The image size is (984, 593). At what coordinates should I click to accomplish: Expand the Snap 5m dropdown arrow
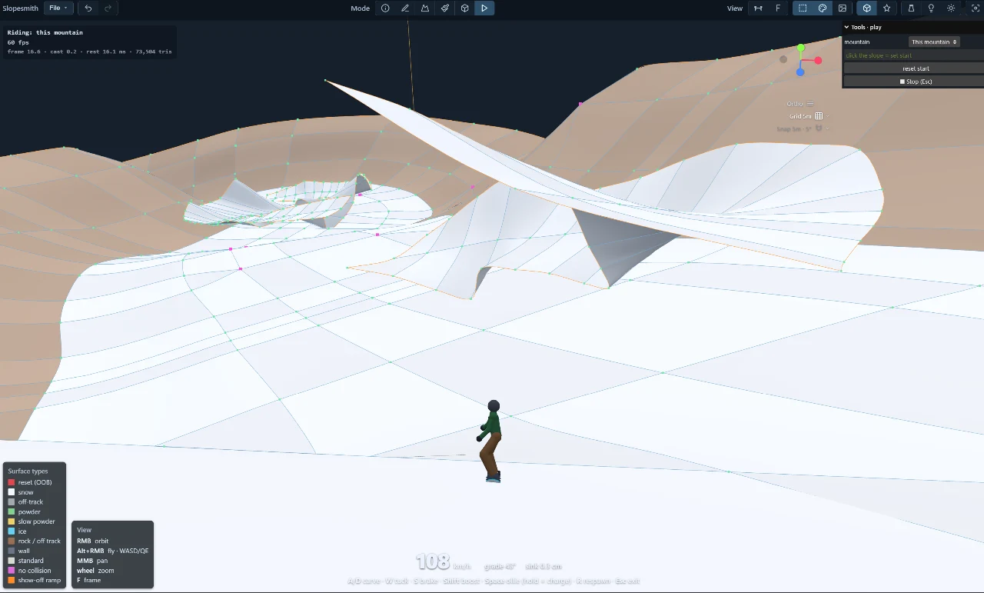tap(827, 128)
